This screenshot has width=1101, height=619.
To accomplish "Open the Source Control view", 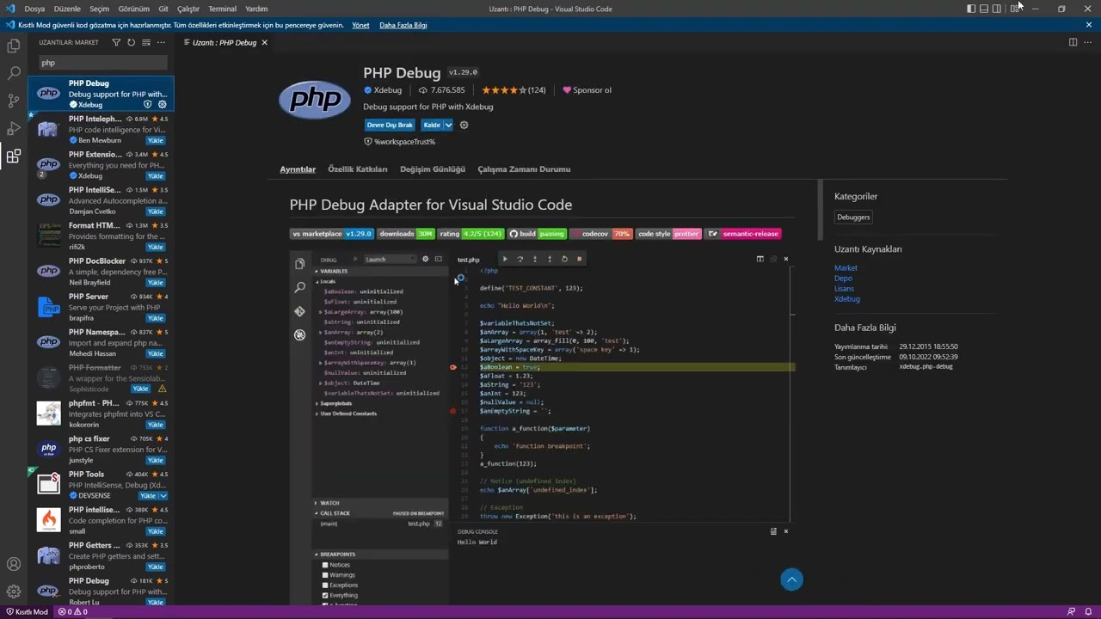I will tap(14, 101).
